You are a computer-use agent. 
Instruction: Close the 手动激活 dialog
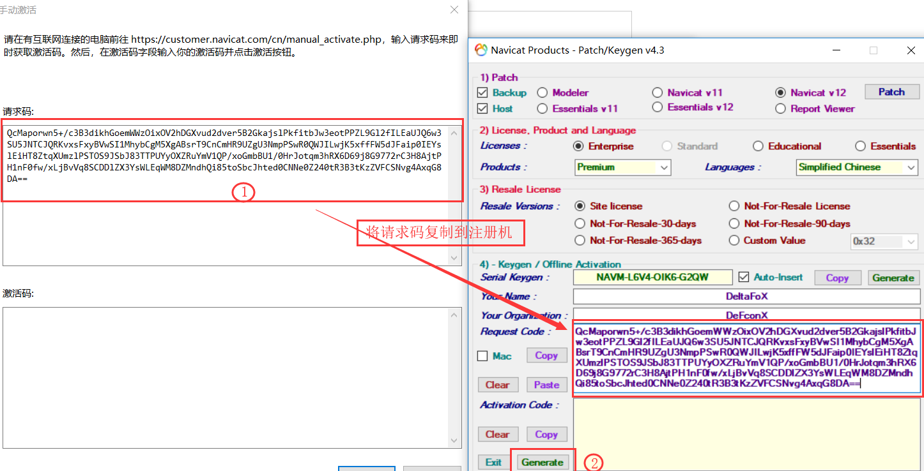[x=454, y=10]
